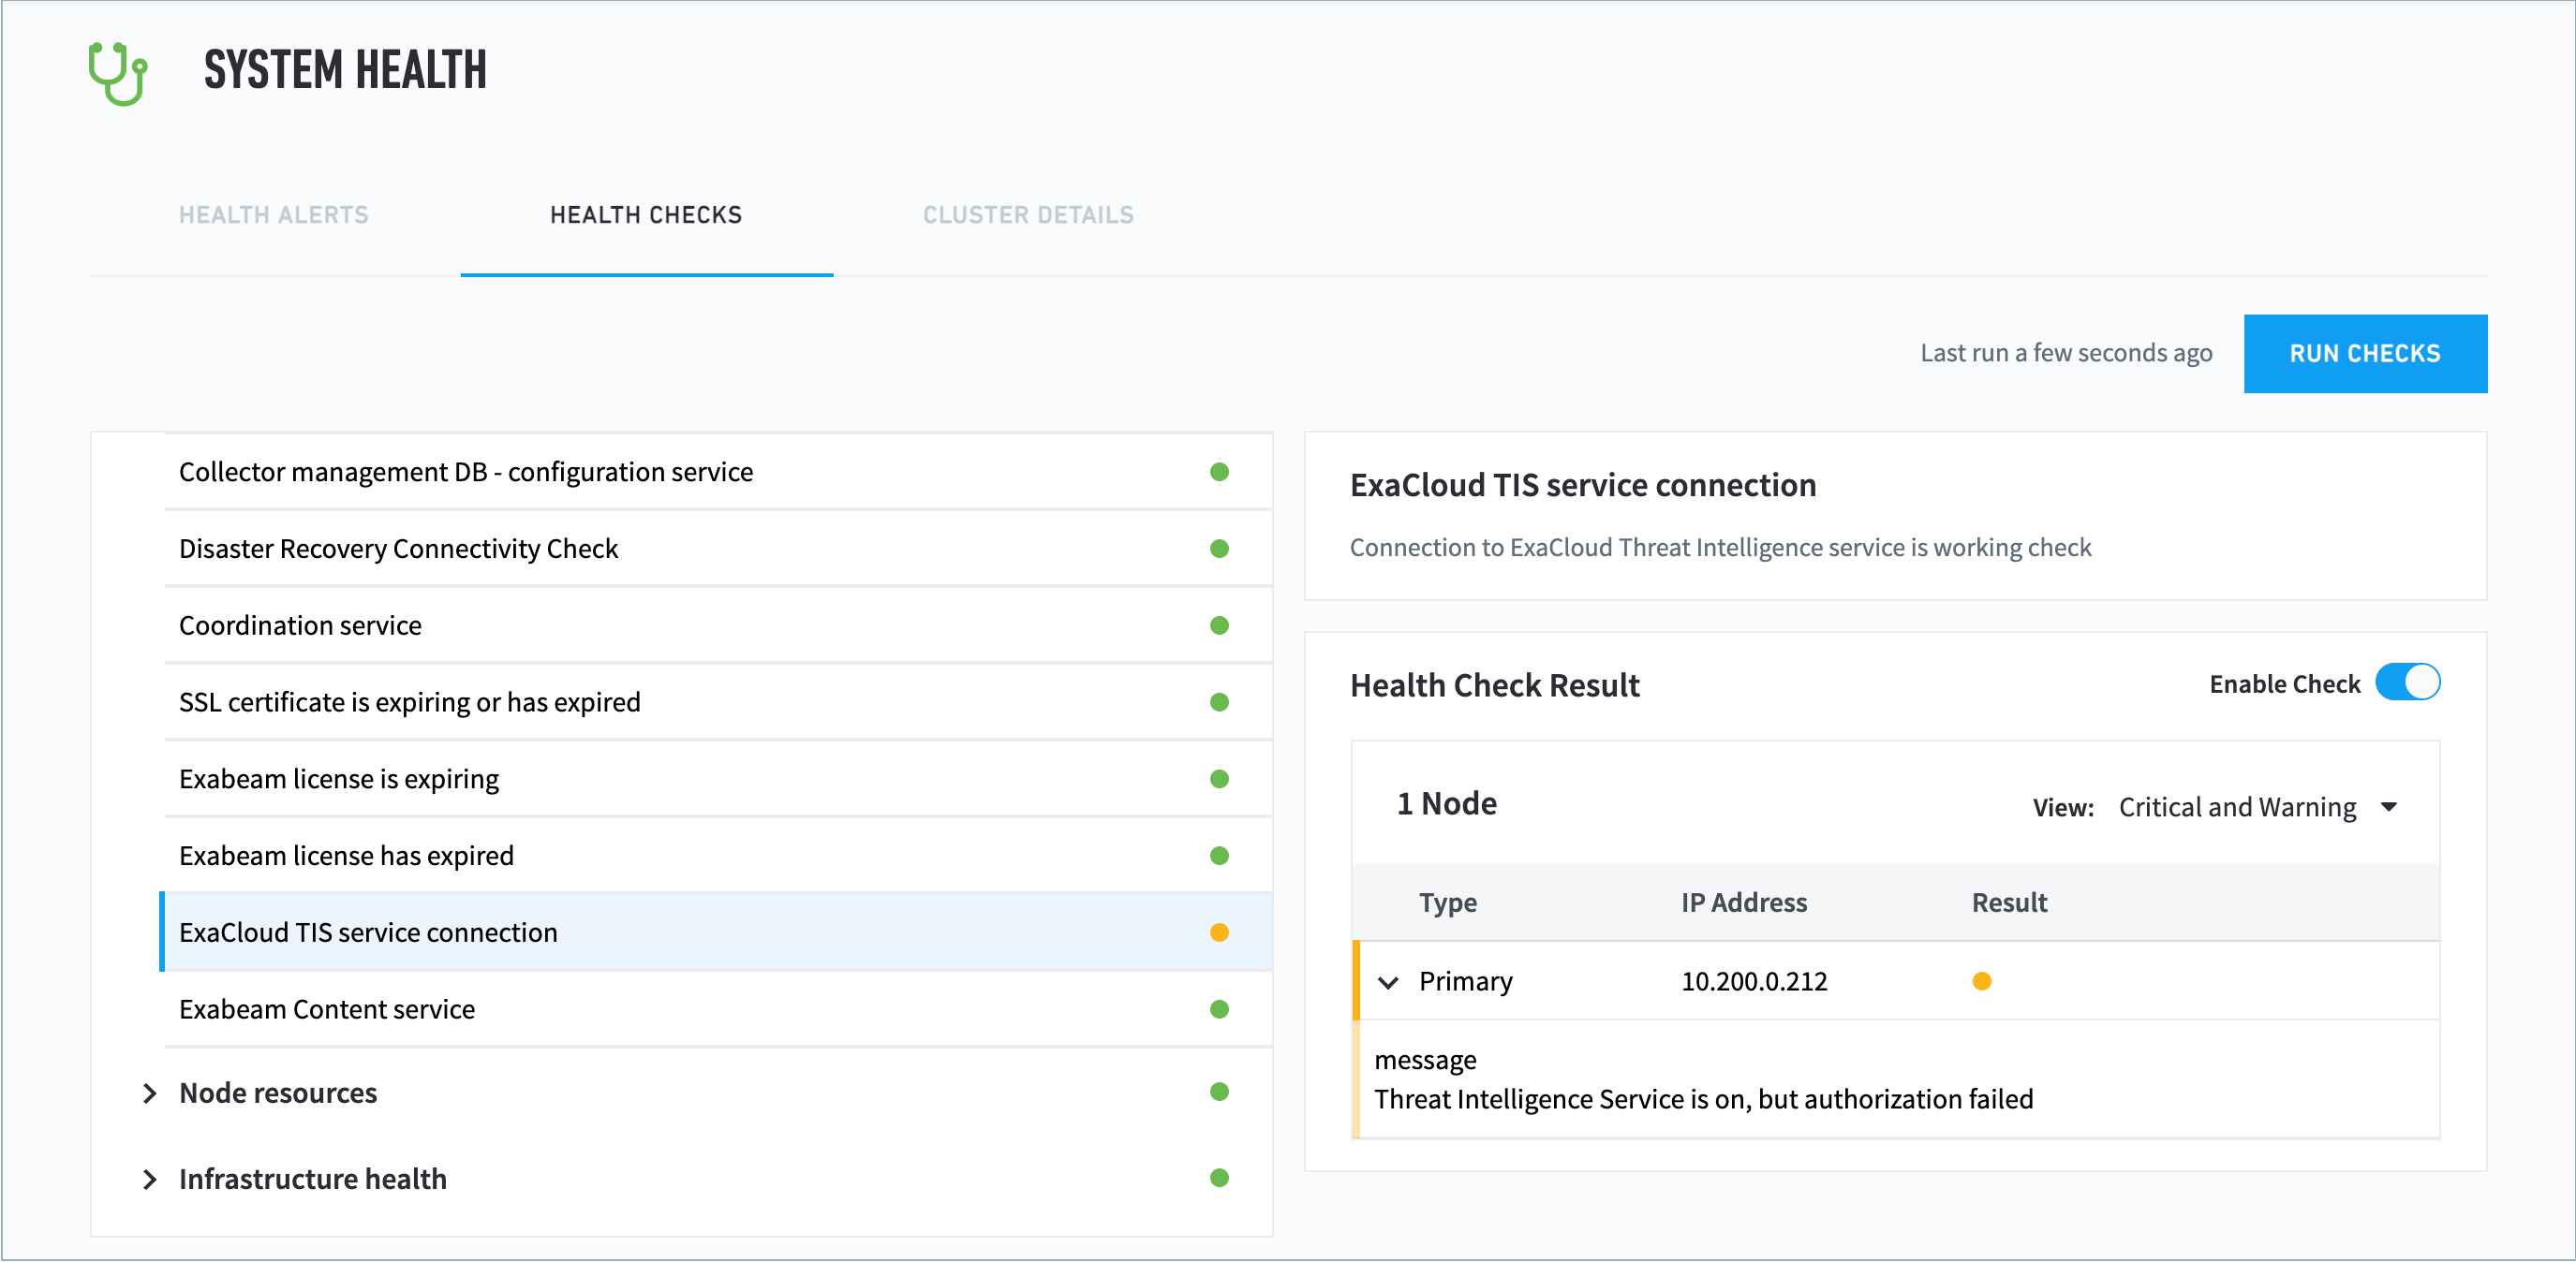The width and height of the screenshot is (2576, 1262).
Task: Click green status dot for Collector management DB
Action: (x=1219, y=472)
